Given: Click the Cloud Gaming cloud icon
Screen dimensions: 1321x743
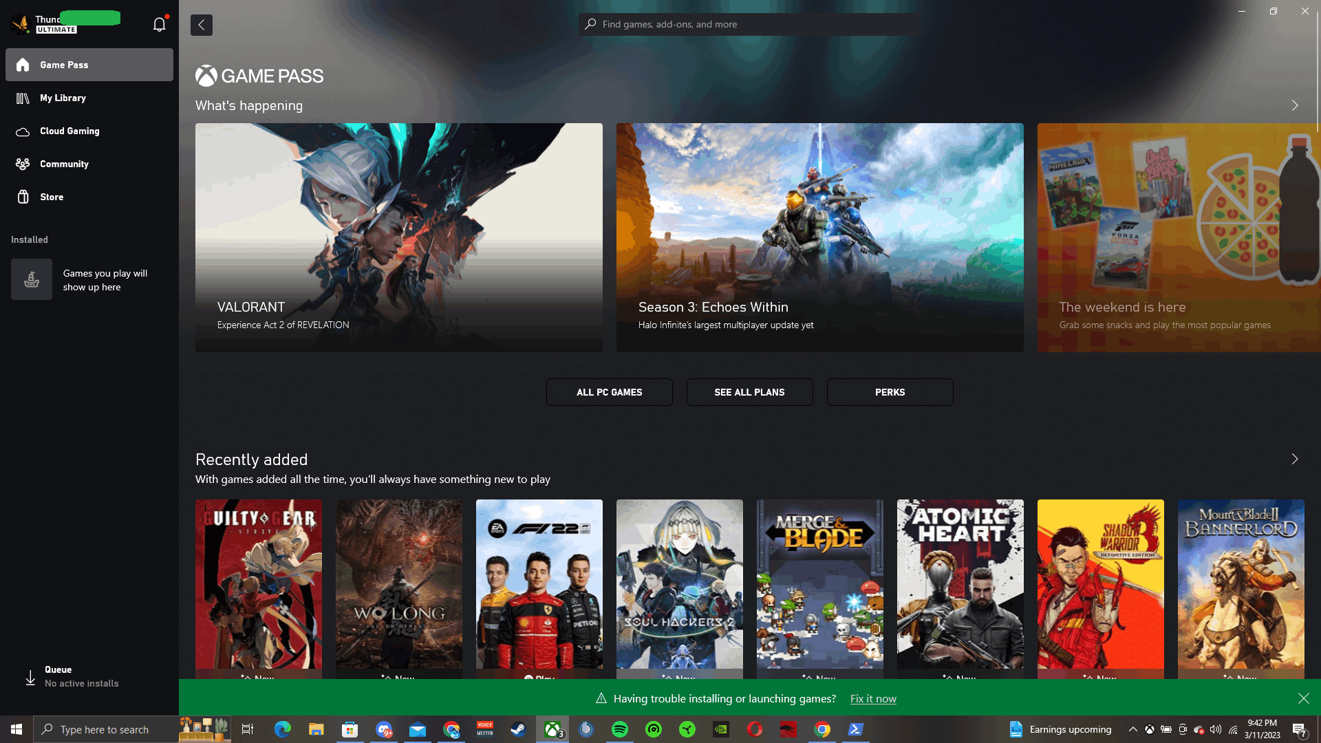Looking at the screenshot, I should (23, 131).
